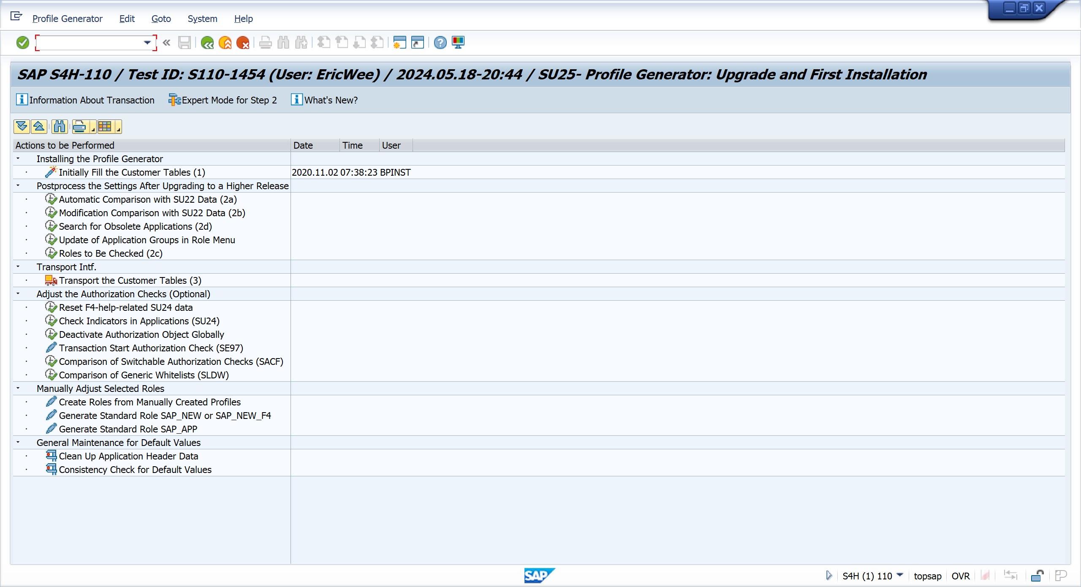Click Information About Transaction button
Viewport: 1081px width, 587px height.
tap(85, 100)
